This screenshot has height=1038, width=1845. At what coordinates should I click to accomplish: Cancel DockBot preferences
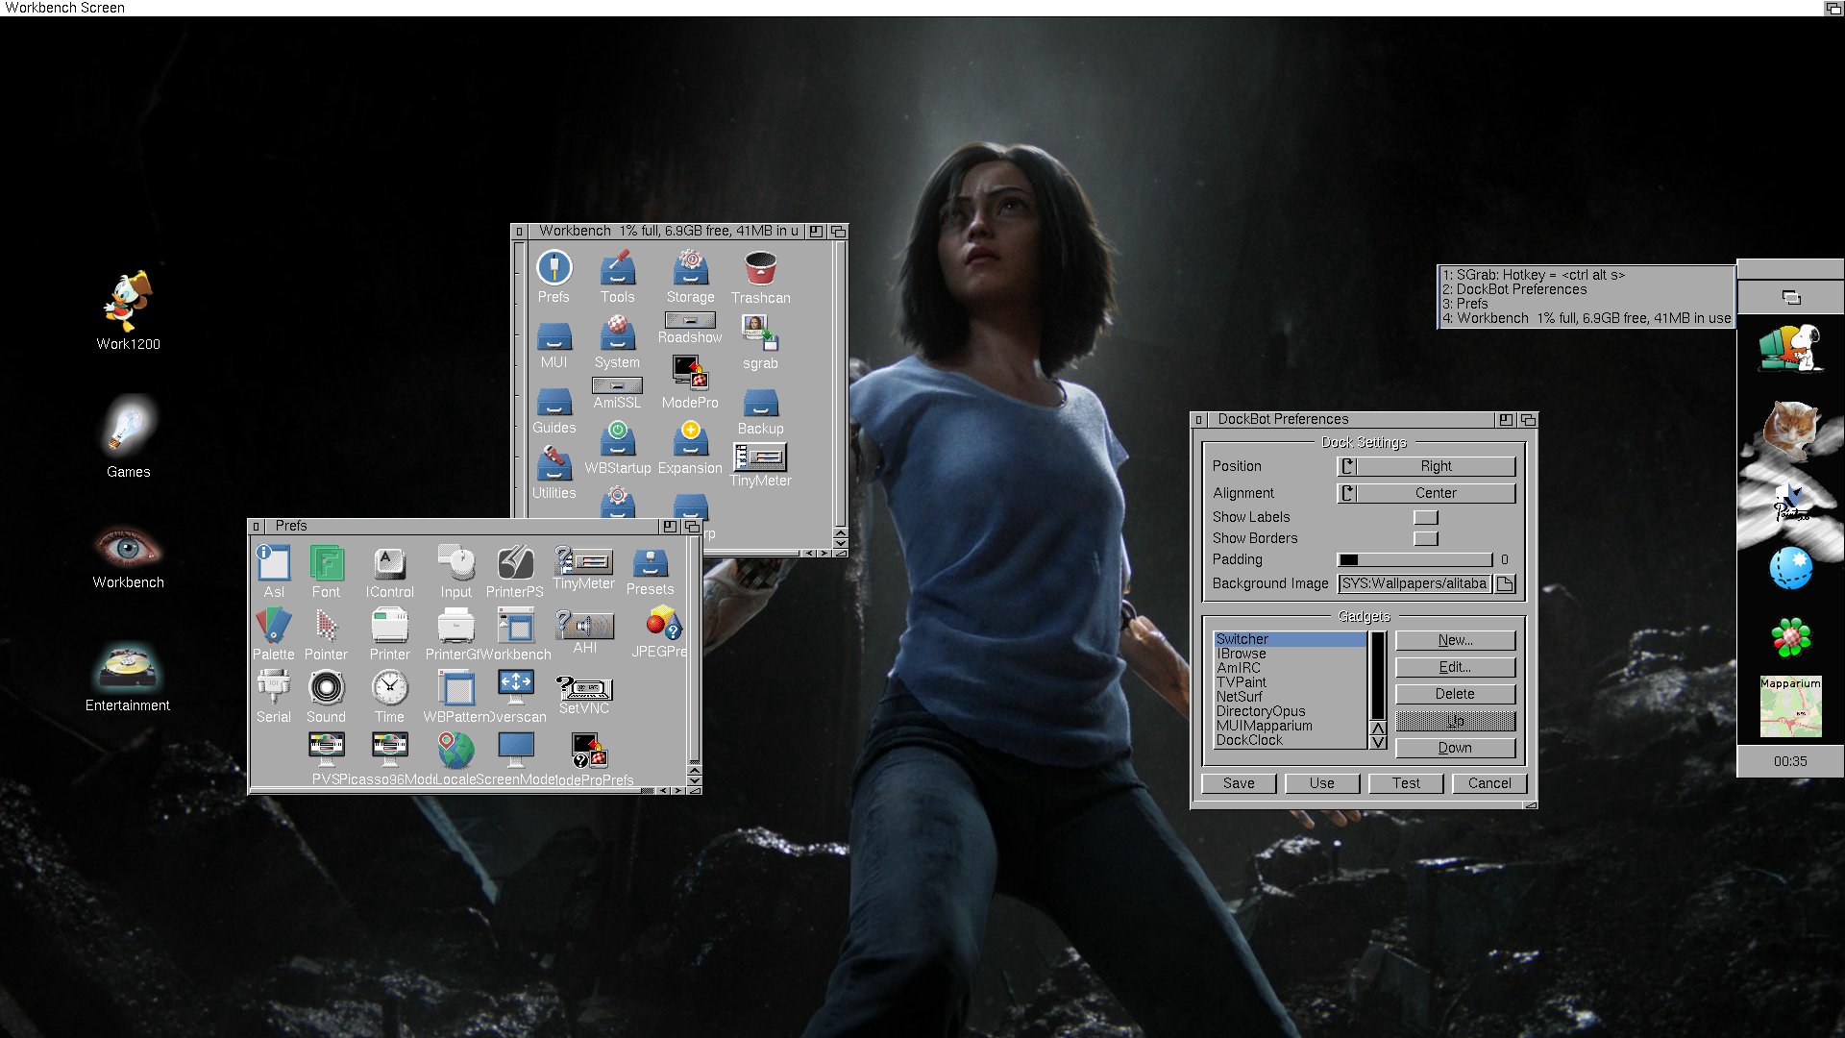pyautogui.click(x=1489, y=783)
